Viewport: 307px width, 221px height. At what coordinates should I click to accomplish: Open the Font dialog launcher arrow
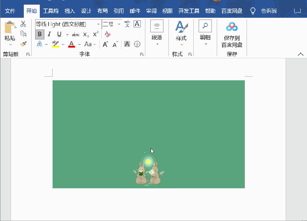click(141, 54)
